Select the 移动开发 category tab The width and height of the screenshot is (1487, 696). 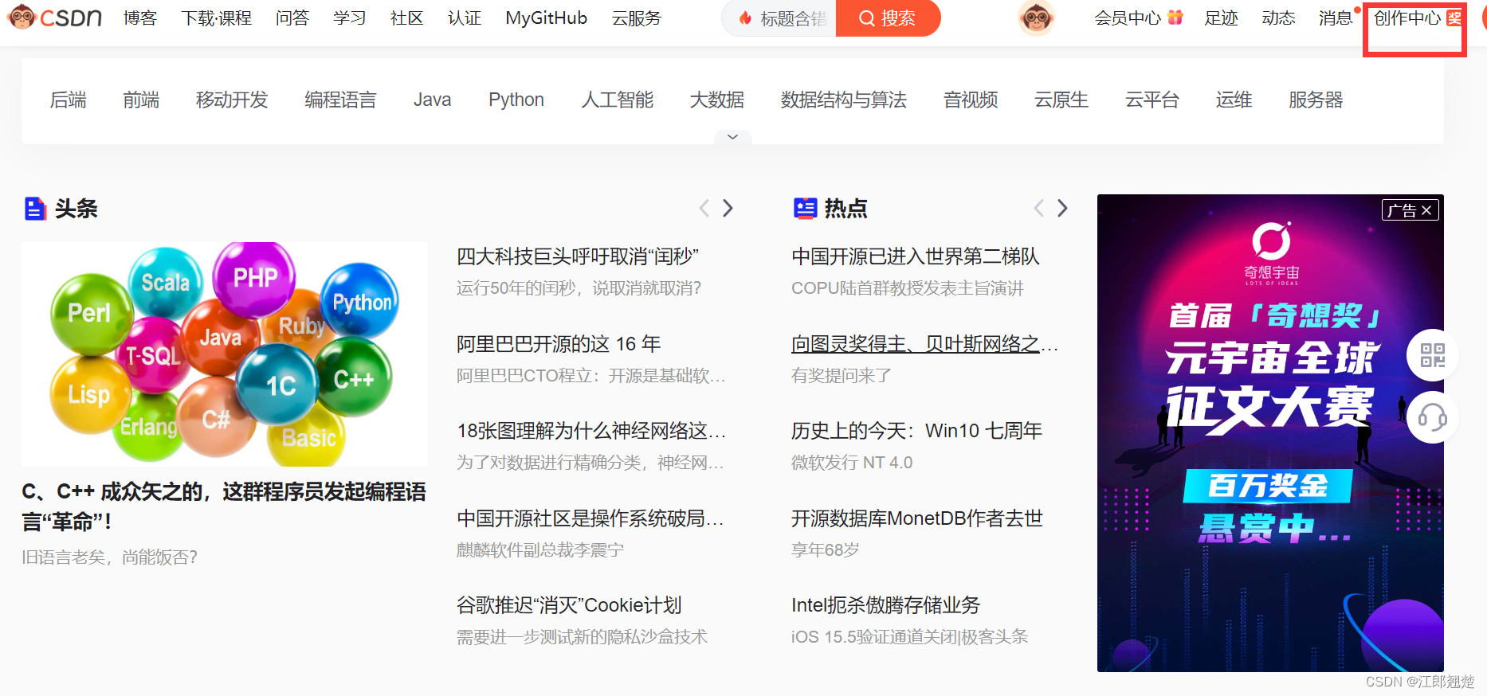[x=232, y=100]
